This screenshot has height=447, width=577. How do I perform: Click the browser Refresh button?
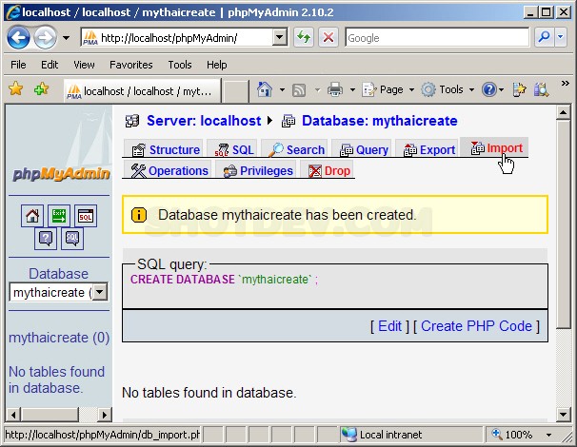[x=304, y=38]
